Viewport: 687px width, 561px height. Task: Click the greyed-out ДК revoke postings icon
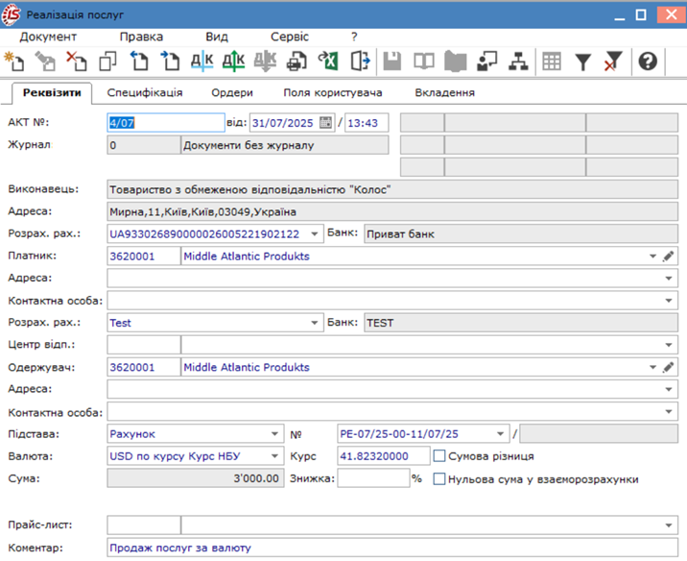(x=265, y=61)
